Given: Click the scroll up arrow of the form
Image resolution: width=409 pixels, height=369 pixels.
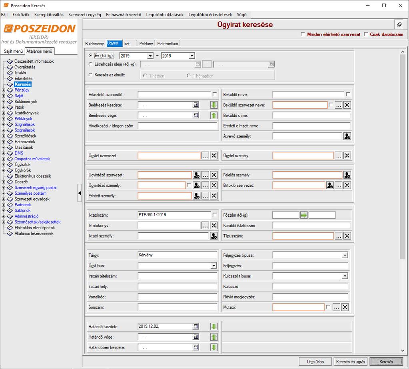Looking at the screenshot, I should tap(403, 52).
